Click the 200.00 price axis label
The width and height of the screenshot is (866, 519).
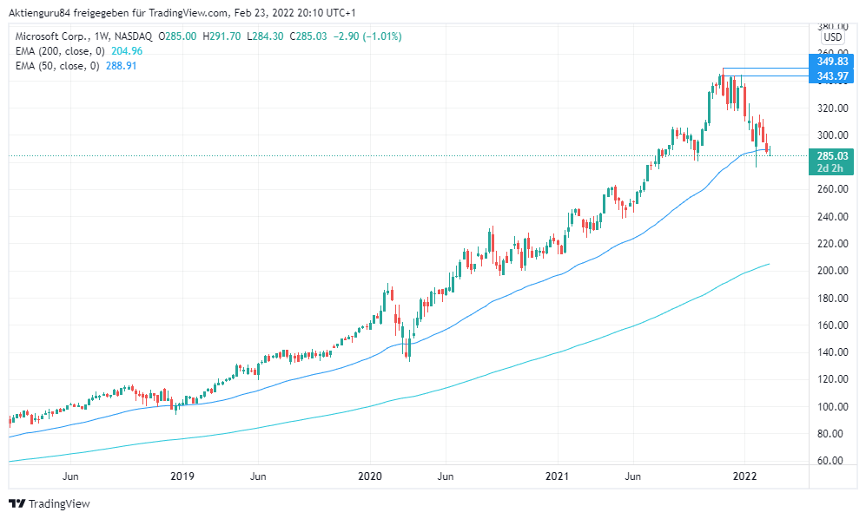(x=832, y=271)
